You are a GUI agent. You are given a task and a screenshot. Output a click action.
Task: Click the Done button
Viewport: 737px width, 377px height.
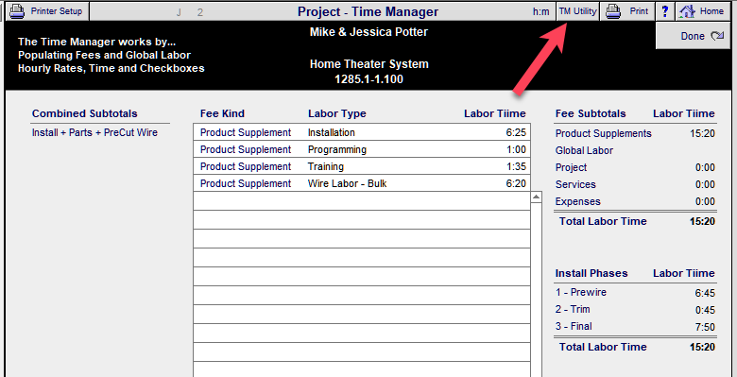click(x=693, y=36)
